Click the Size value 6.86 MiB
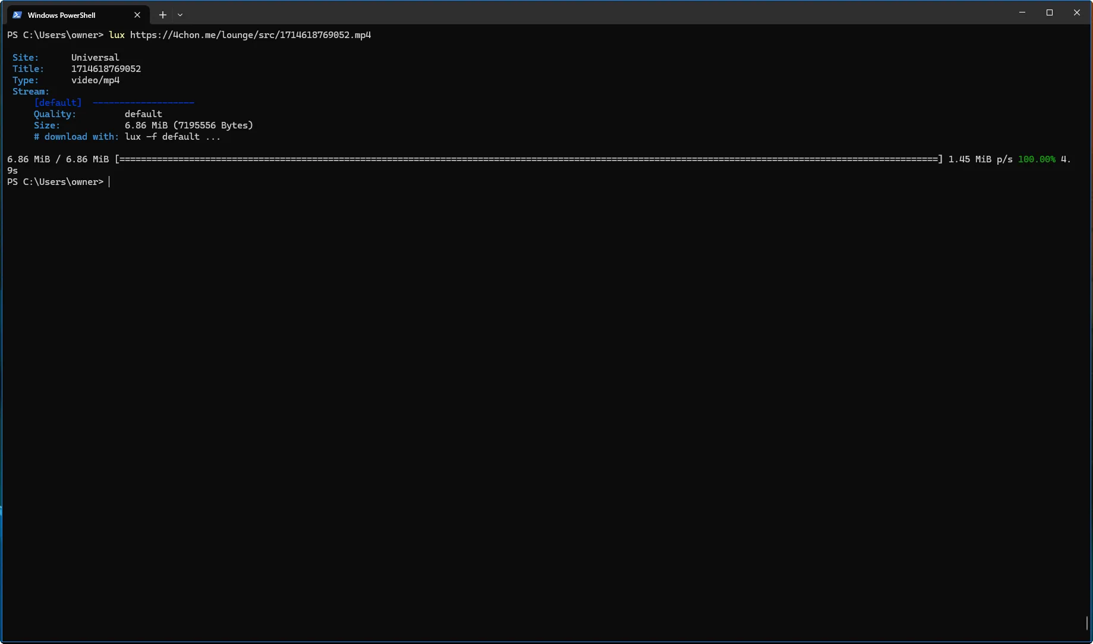1093x644 pixels. [145, 125]
